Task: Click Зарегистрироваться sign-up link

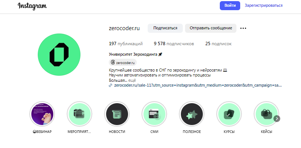Action: point(263,6)
